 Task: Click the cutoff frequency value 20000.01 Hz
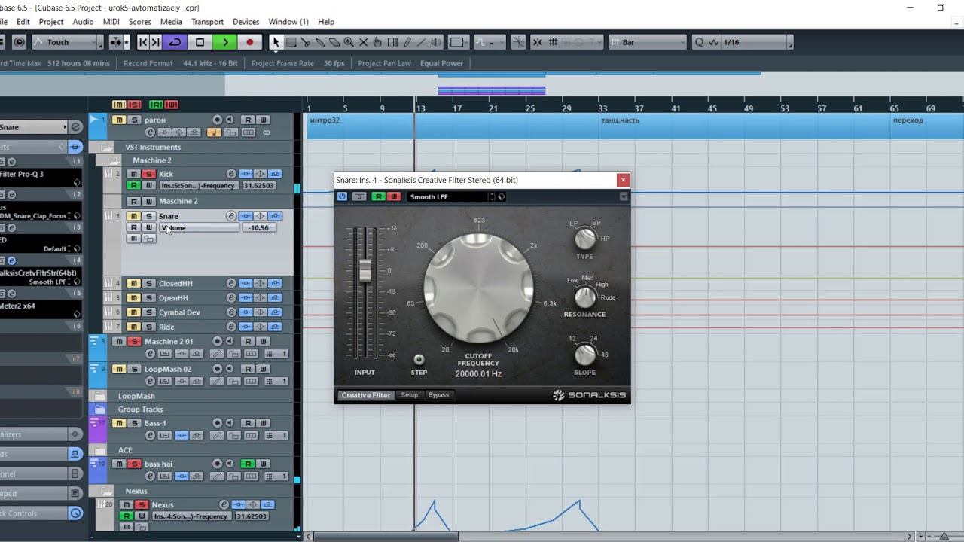click(x=478, y=374)
